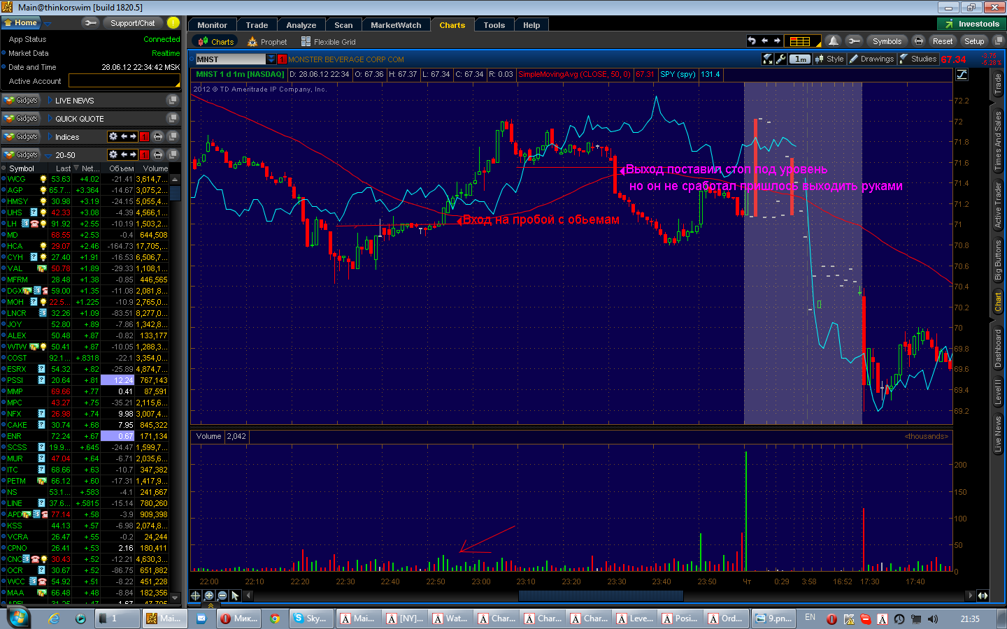Switch to the MarketWatch tab
This screenshot has height=629, width=1007.
(396, 25)
